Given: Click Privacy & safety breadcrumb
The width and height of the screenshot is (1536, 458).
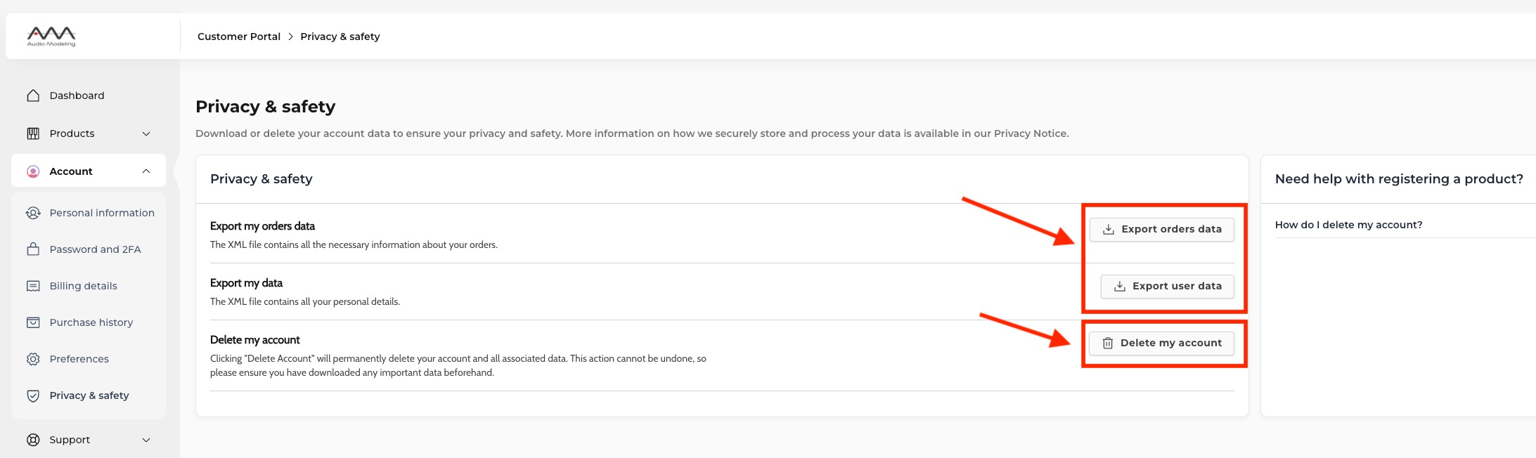Looking at the screenshot, I should tap(340, 37).
